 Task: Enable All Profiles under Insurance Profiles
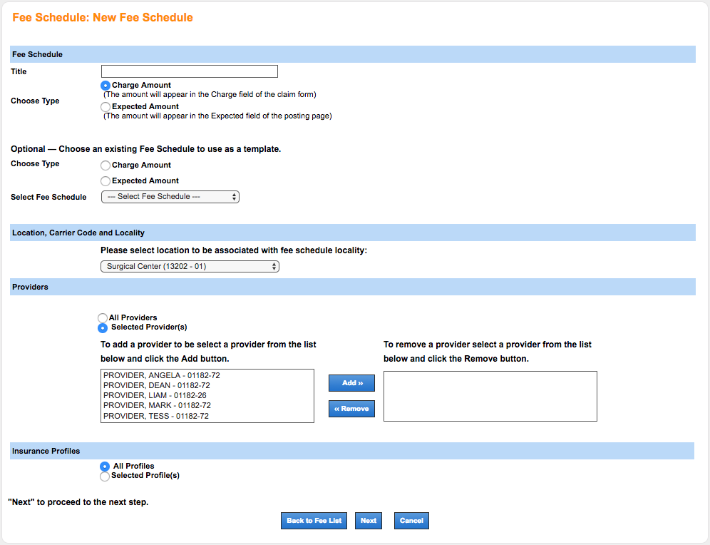click(x=105, y=466)
